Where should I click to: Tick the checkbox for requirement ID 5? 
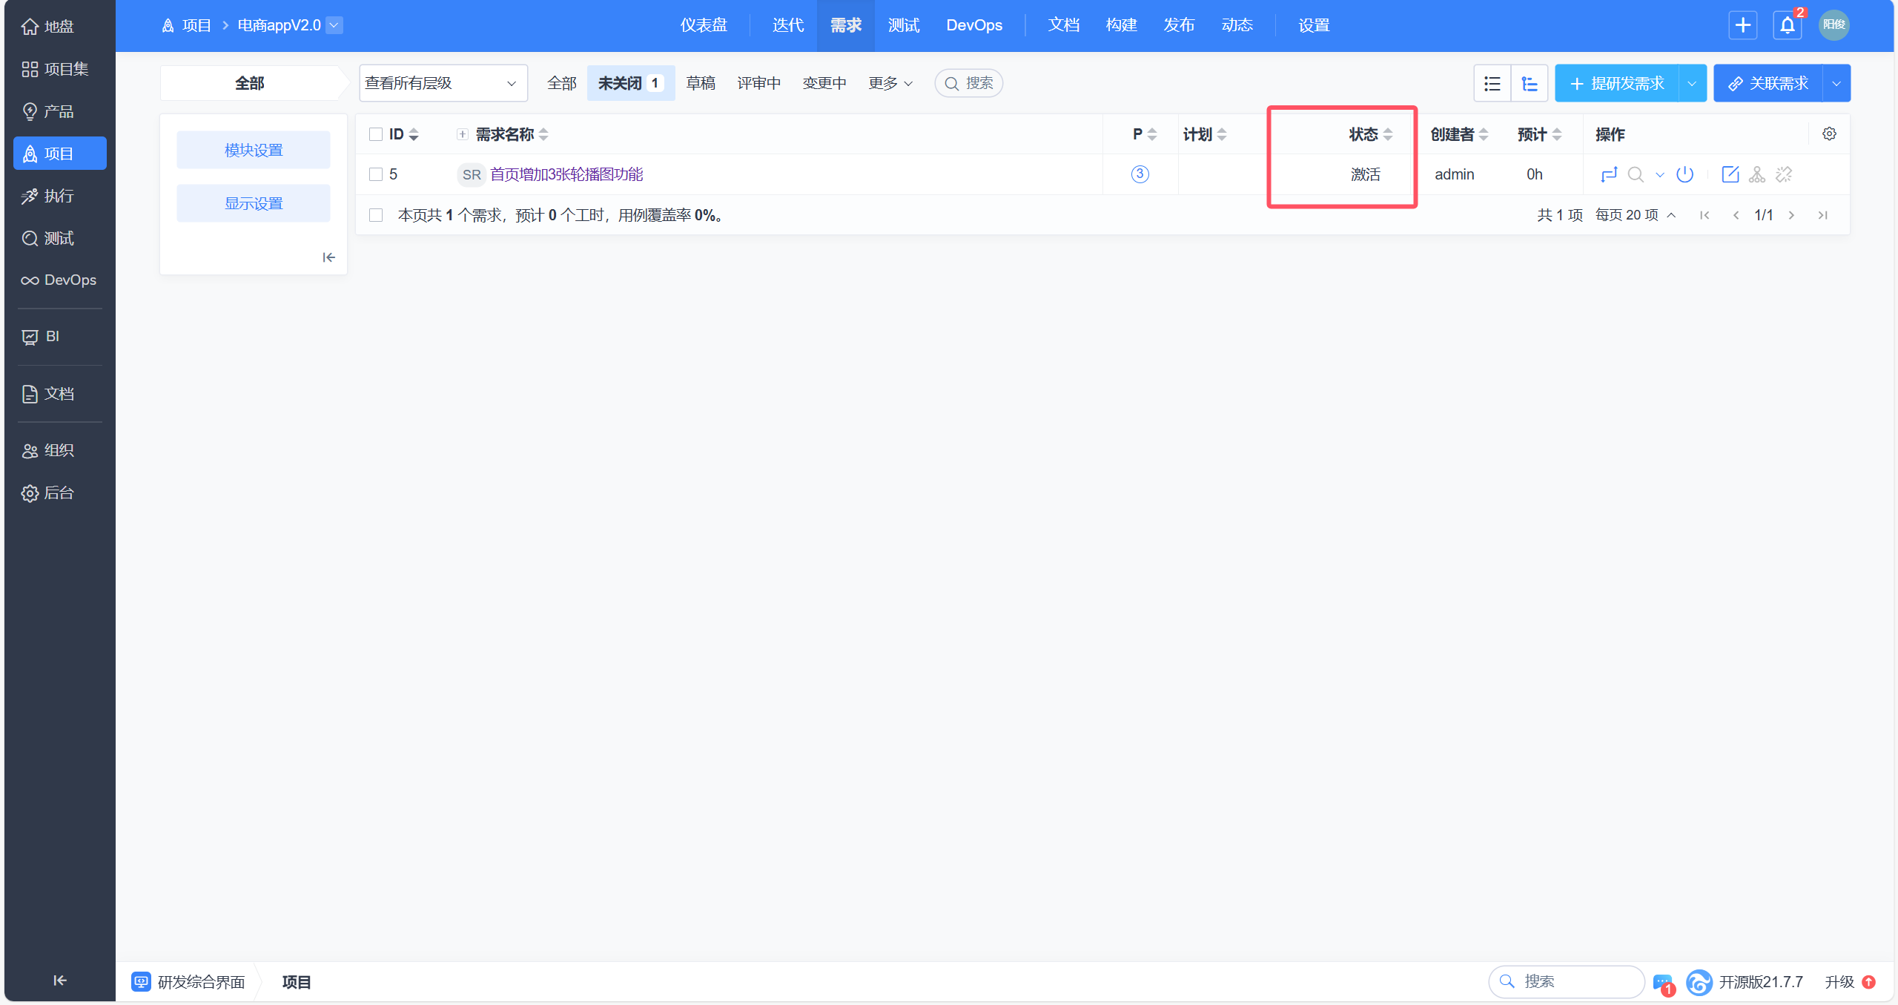[x=376, y=174]
